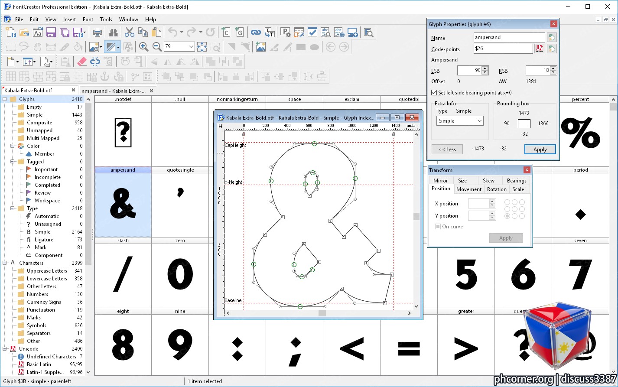Click the glyph editor horizontal scrollbar thumb
The image size is (618, 387).
click(322, 313)
